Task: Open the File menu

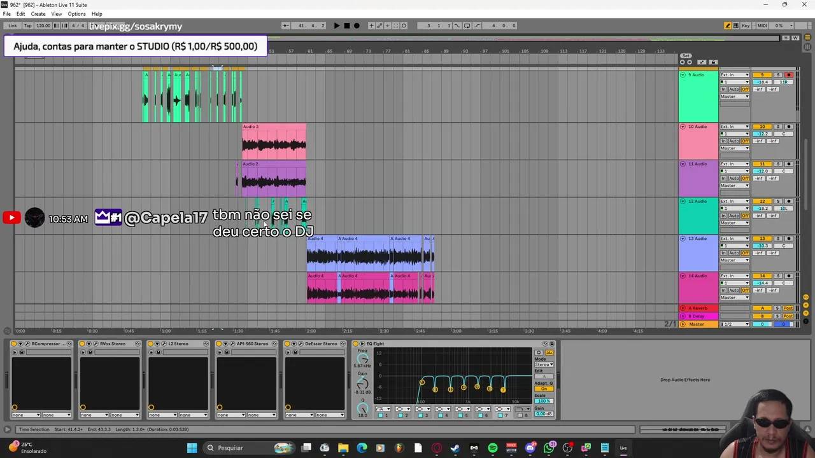Action: (6, 14)
